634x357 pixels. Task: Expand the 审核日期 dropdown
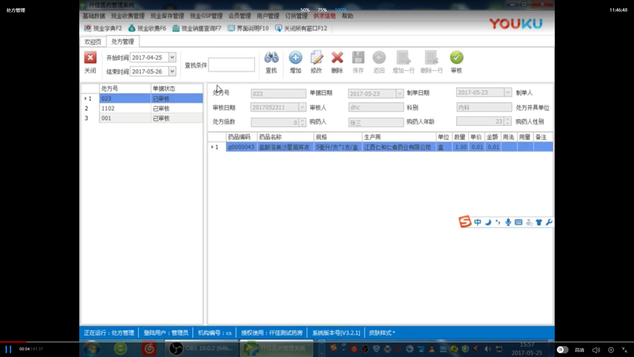[x=302, y=107]
